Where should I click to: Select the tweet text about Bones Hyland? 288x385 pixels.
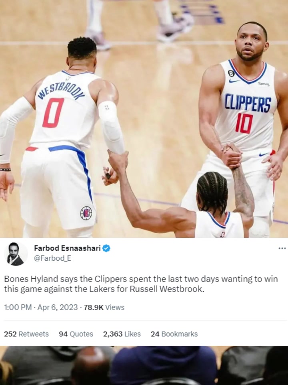(141, 284)
